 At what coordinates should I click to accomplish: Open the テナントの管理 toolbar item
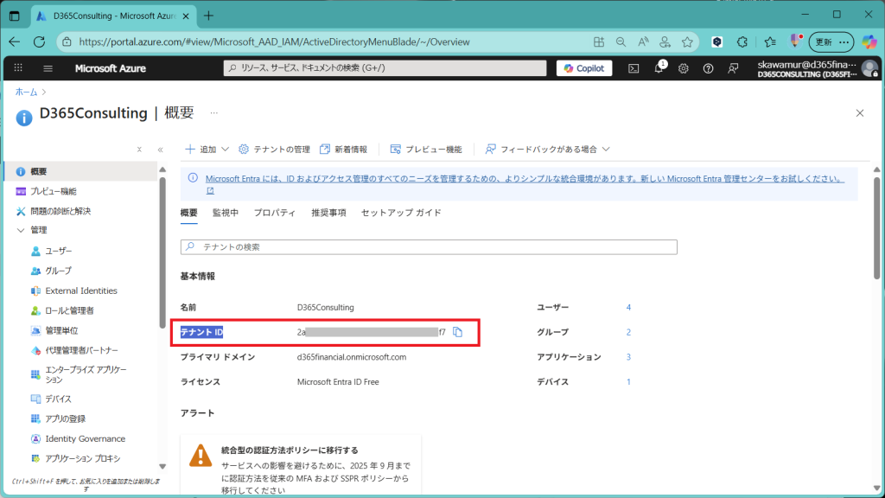click(x=274, y=150)
